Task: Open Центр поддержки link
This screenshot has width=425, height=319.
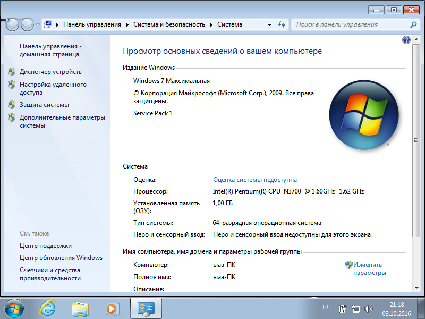Action: point(46,246)
